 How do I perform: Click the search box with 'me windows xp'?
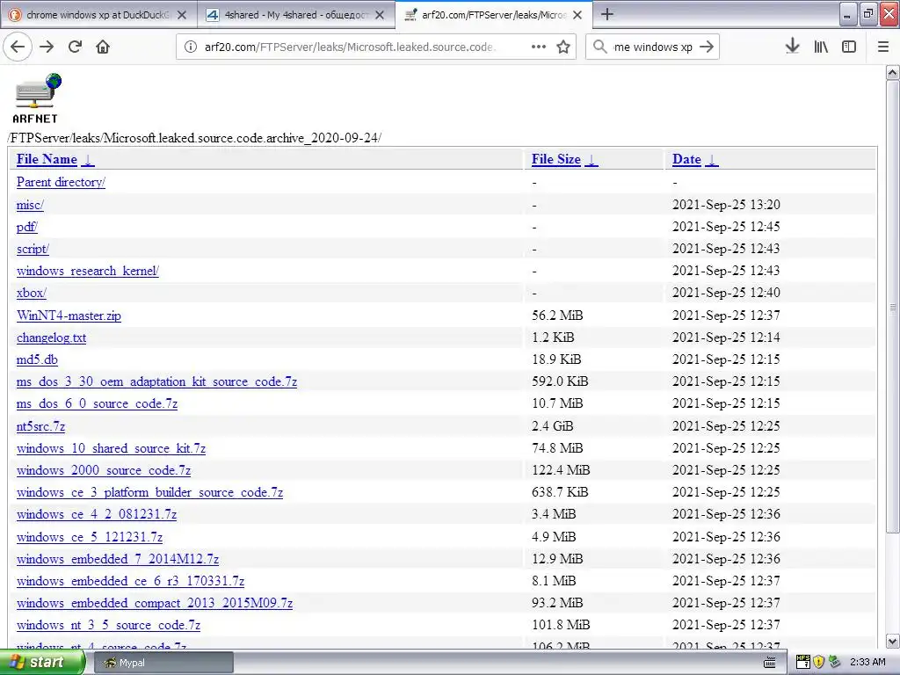tap(653, 47)
